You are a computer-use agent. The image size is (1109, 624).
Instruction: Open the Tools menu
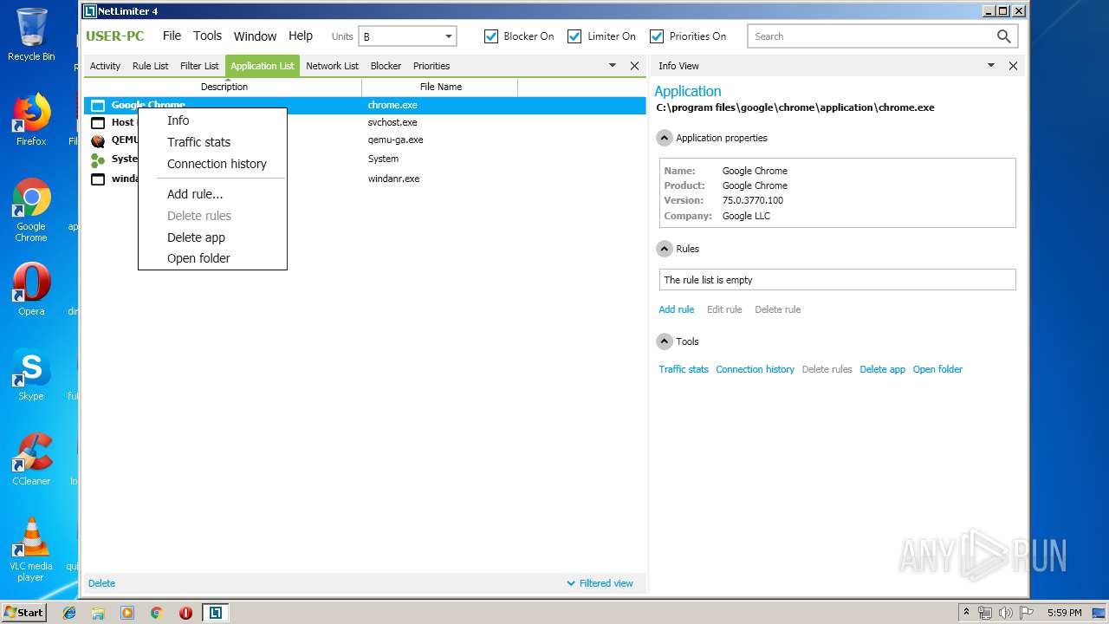tap(207, 36)
